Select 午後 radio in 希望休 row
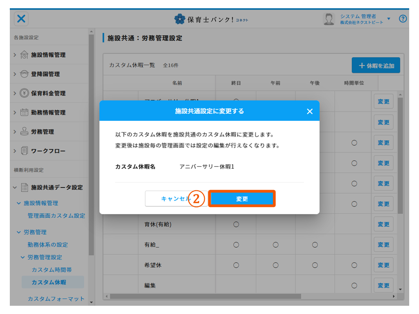The image size is (419, 314). point(315,265)
